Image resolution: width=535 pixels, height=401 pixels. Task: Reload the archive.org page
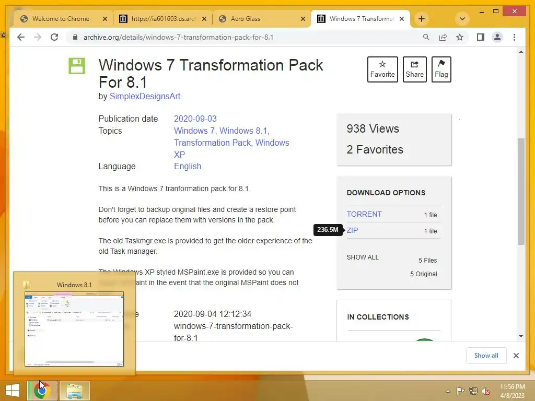[x=54, y=37]
